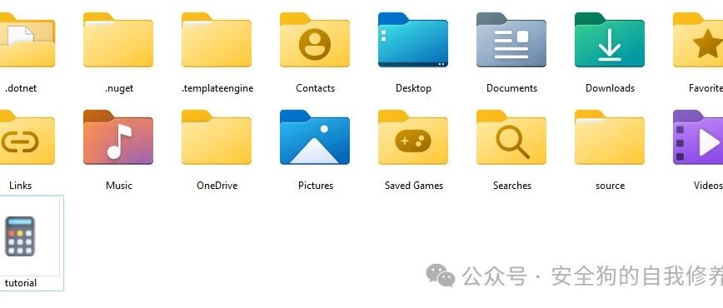Click the "Pictures" label text
The height and width of the screenshot is (308, 723).
pos(316,186)
